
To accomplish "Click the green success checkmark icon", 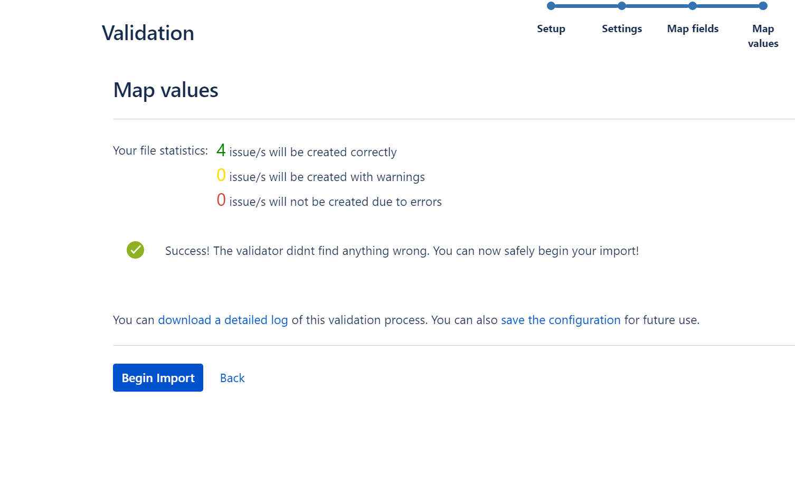I will coord(135,250).
